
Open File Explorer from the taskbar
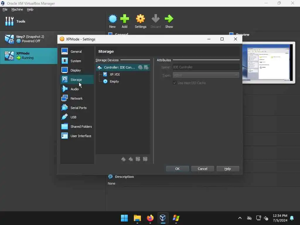[137, 218]
